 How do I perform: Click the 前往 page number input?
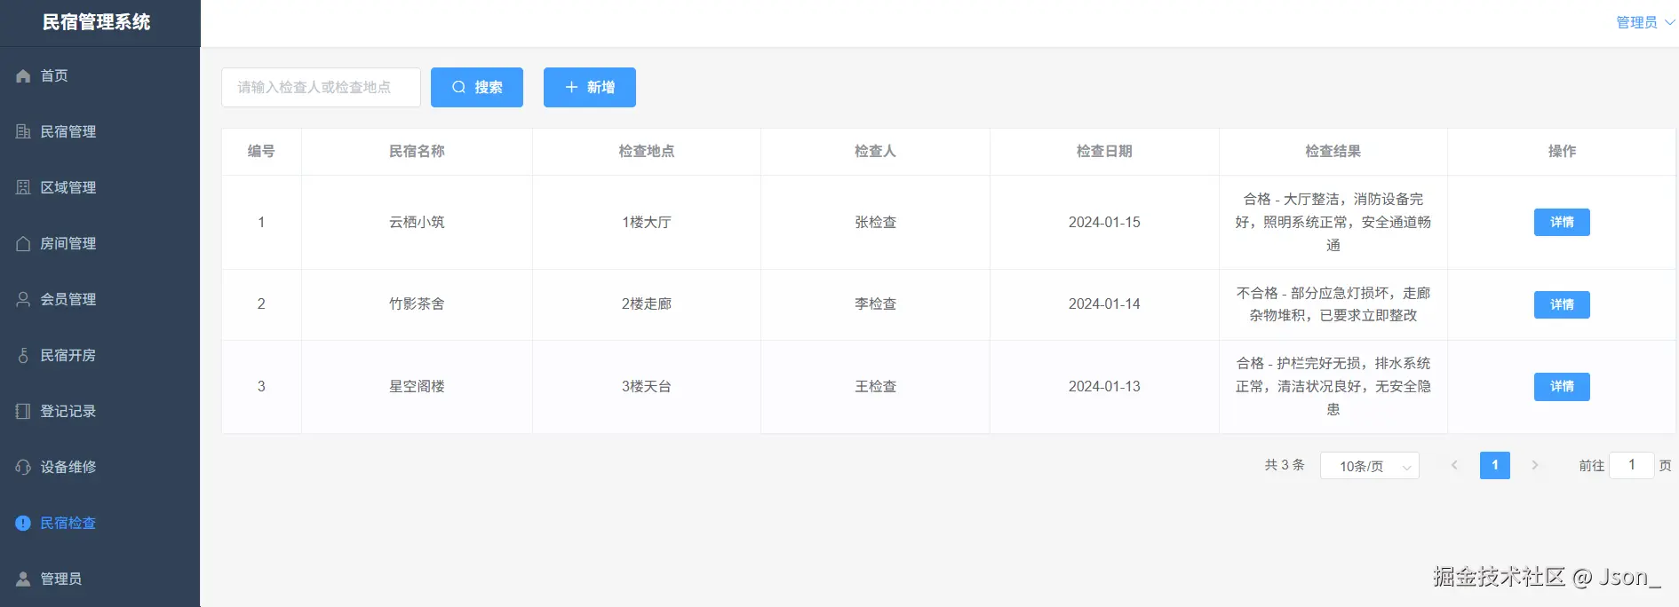[1631, 465]
